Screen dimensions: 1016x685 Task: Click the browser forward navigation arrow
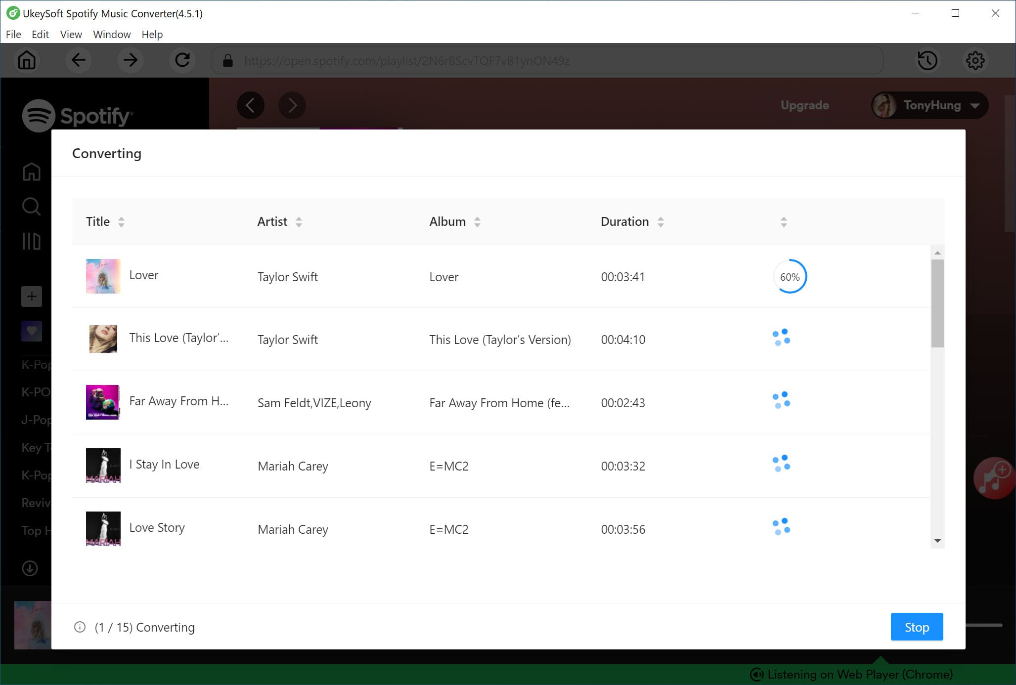click(130, 60)
